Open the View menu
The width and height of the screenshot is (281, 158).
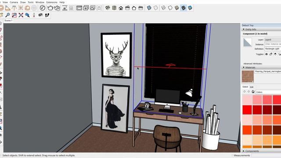coord(5,2)
